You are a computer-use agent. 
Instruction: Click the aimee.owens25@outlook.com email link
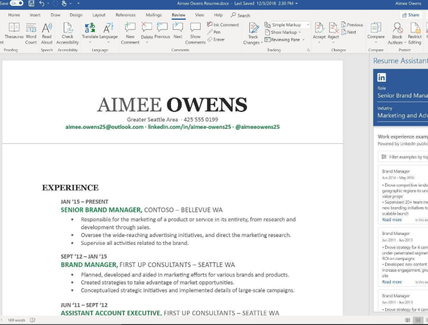click(104, 127)
